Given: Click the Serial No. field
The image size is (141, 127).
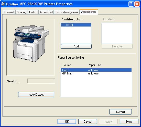Looking at the screenshot, I should click(x=41, y=81).
